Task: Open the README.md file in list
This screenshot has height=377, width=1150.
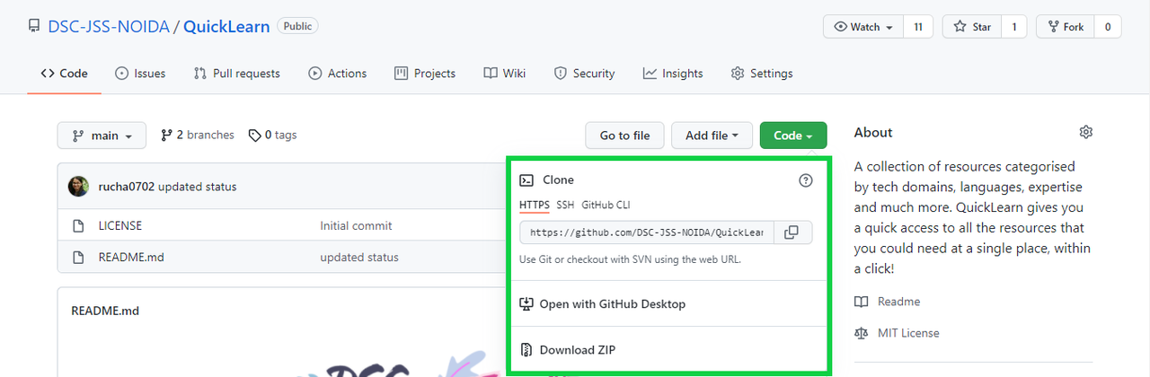Action: pyautogui.click(x=131, y=258)
